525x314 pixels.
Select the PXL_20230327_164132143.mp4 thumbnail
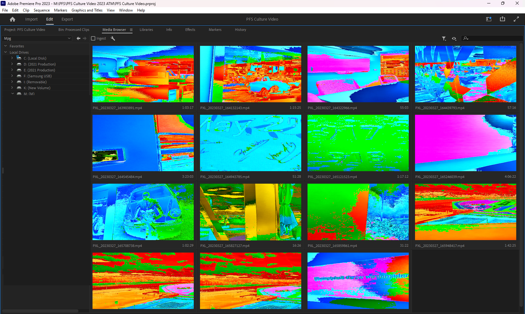(x=250, y=74)
